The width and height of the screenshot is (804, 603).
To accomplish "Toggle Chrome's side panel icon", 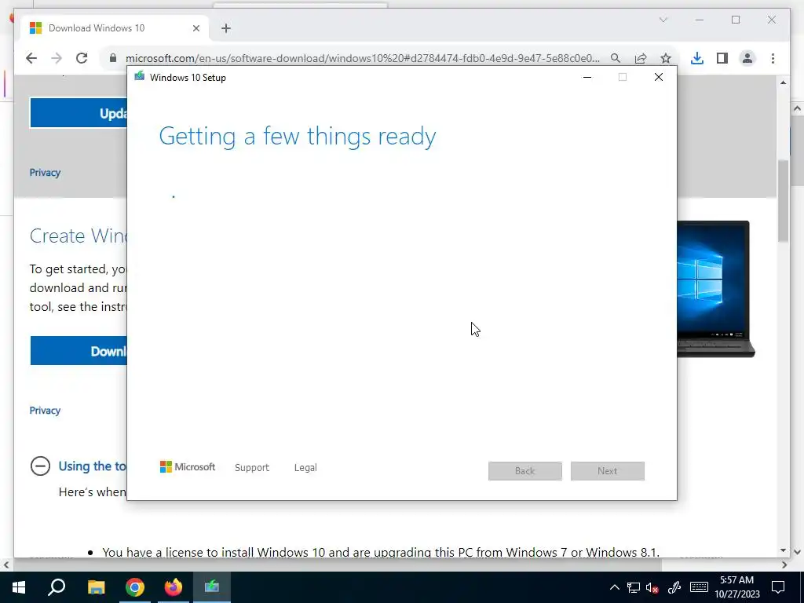I will (x=722, y=58).
